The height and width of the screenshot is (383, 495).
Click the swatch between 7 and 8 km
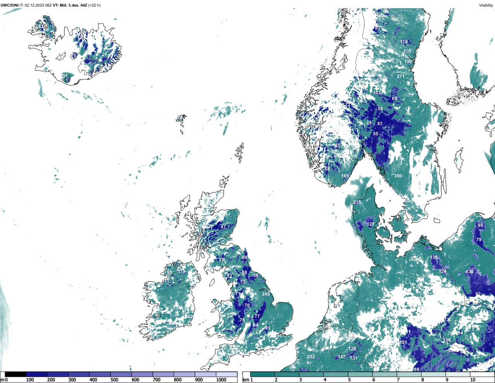tap(409, 374)
